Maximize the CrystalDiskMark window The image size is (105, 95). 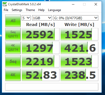pos(84,4)
